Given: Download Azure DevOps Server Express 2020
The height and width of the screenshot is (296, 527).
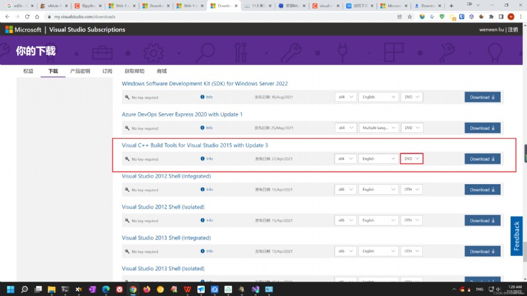Looking at the screenshot, I should point(482,128).
